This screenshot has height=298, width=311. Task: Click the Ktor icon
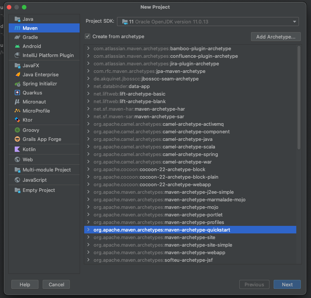[17, 120]
